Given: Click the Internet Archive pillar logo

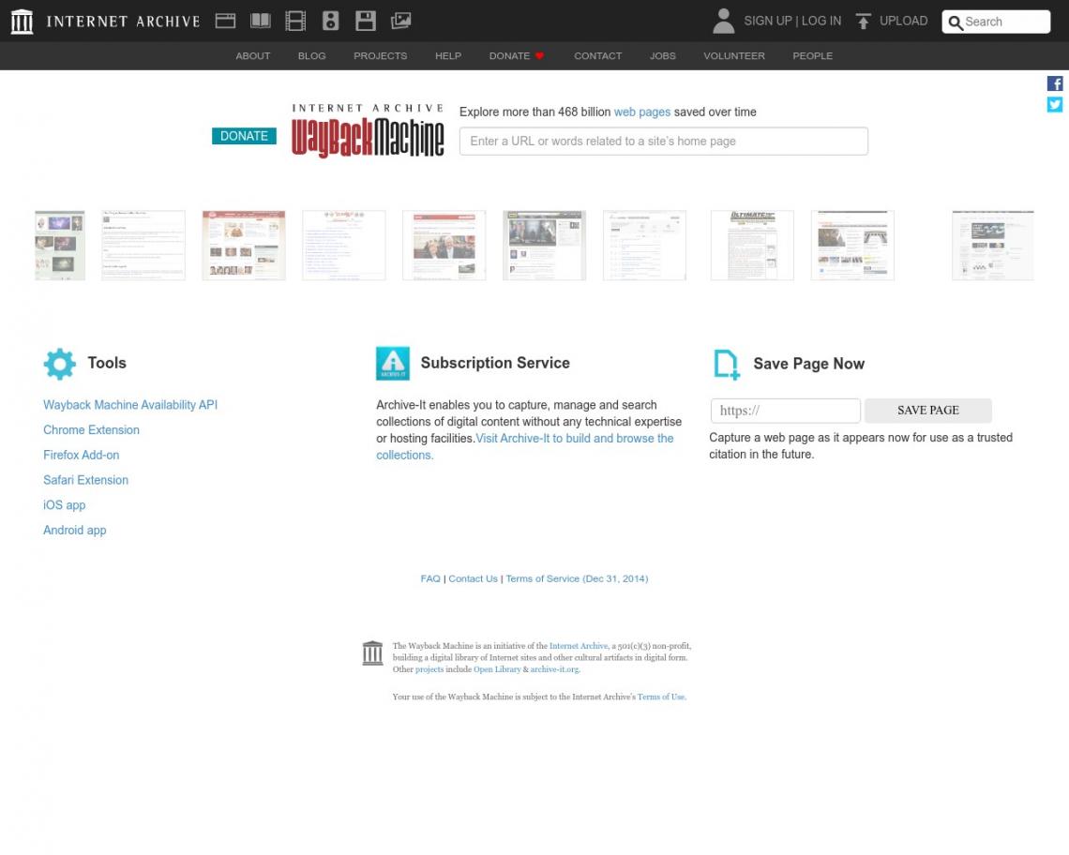Looking at the screenshot, I should click(x=22, y=22).
